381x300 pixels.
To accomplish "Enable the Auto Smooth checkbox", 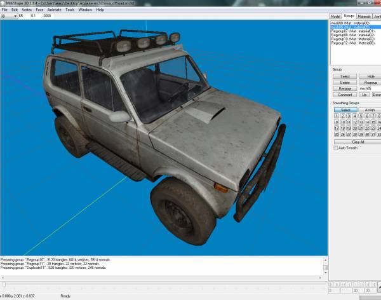I will point(337,148).
